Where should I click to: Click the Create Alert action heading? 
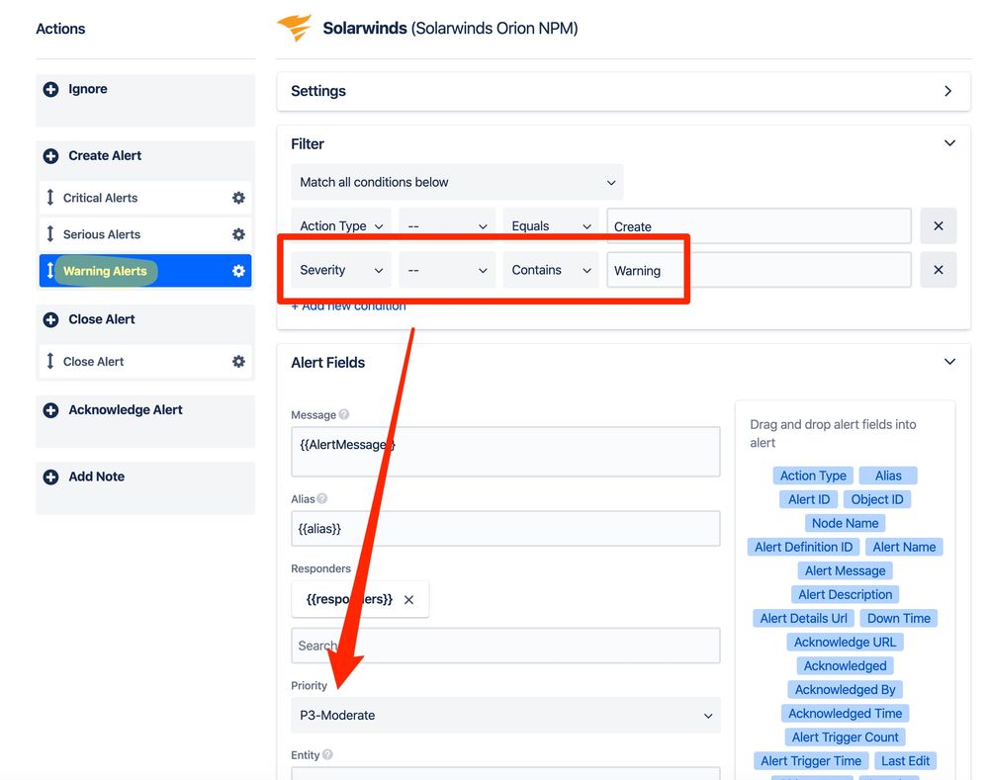click(x=105, y=156)
